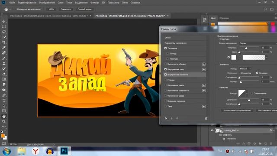The height and width of the screenshot is (156, 277).
Task: Select the Clone Stamp tool
Action: point(4,63)
